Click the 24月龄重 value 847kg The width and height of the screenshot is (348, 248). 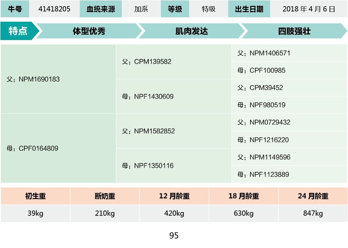[x=313, y=213]
